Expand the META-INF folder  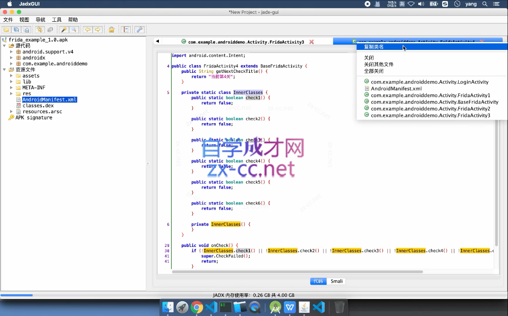[11, 88]
